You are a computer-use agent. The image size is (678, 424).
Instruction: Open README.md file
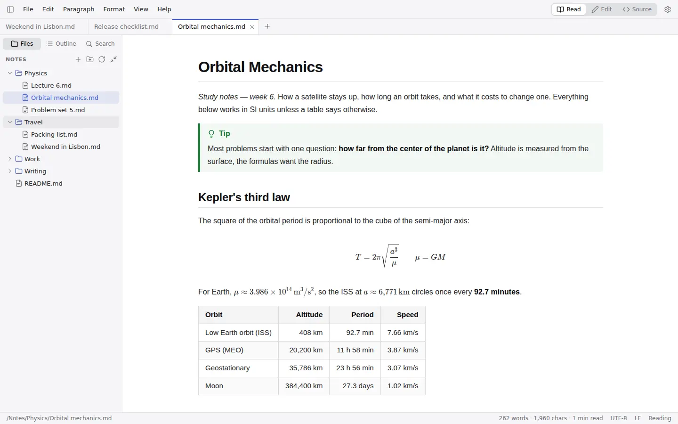tap(61, 183)
